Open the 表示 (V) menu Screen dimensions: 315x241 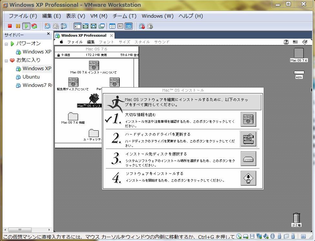76,16
